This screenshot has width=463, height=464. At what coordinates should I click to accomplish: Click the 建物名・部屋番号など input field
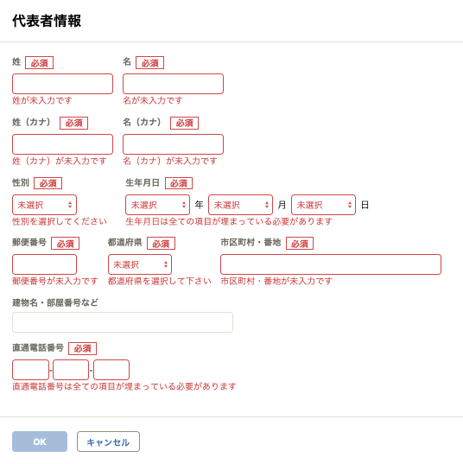pos(123,322)
